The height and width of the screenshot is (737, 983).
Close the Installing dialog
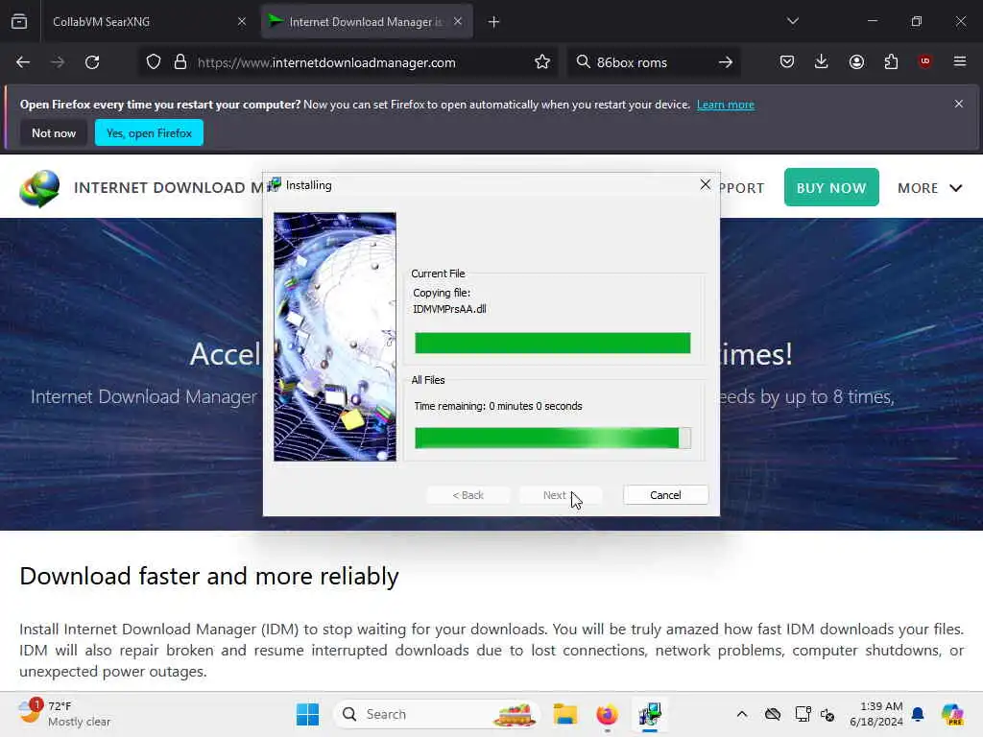(x=706, y=184)
